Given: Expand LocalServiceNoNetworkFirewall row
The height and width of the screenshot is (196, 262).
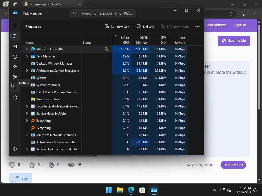Looking at the screenshot, I should (27, 106).
